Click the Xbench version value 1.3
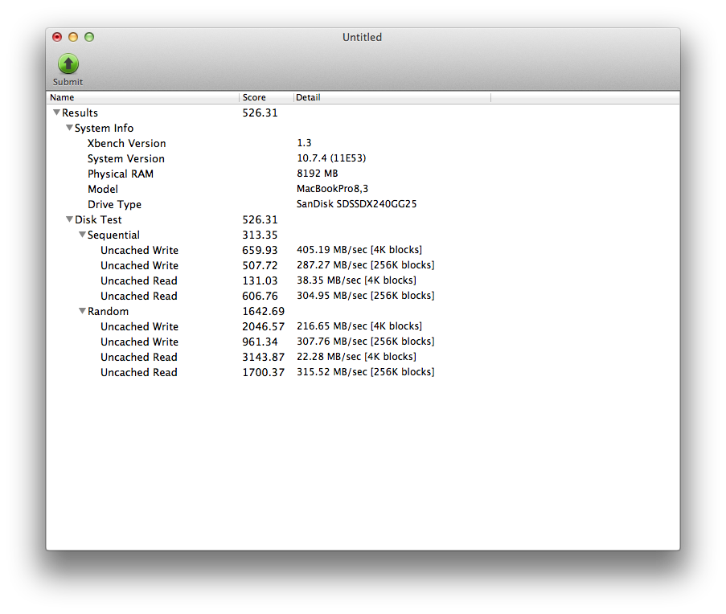 (x=304, y=143)
